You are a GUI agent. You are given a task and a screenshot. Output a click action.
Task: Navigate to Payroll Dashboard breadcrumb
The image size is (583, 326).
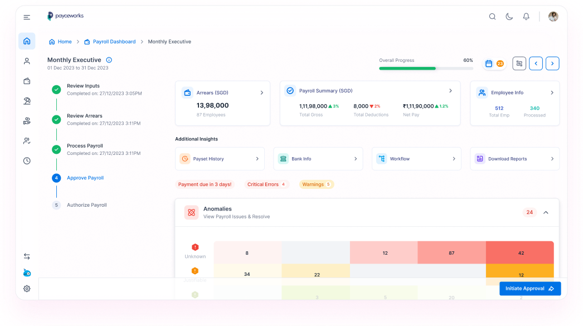tap(113, 41)
